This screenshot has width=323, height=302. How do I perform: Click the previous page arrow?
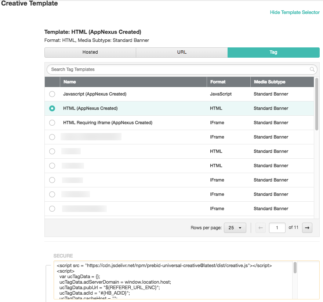click(x=261, y=228)
